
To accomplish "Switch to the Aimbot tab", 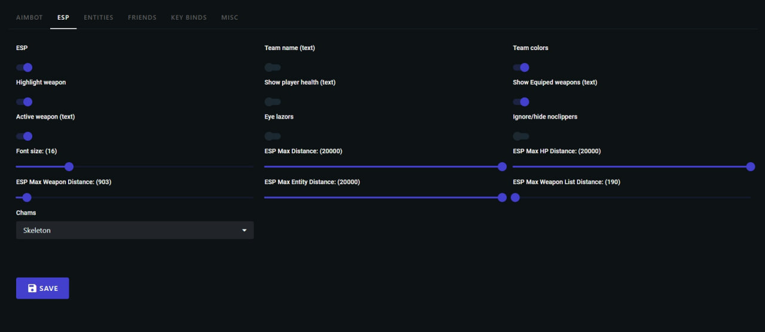I will point(29,17).
